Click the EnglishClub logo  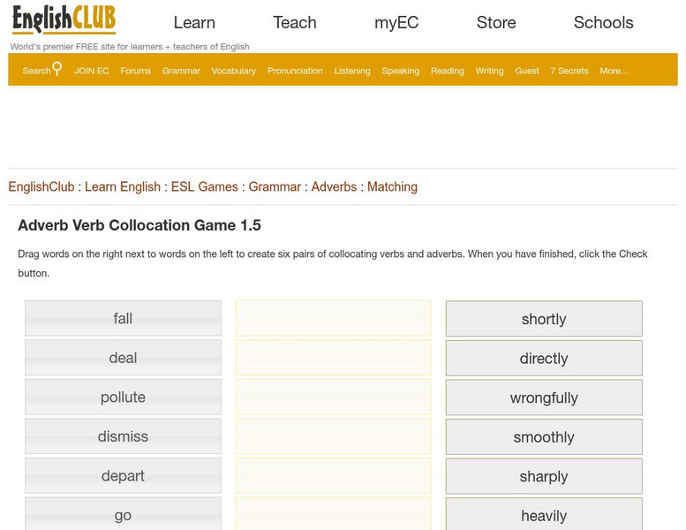64,19
